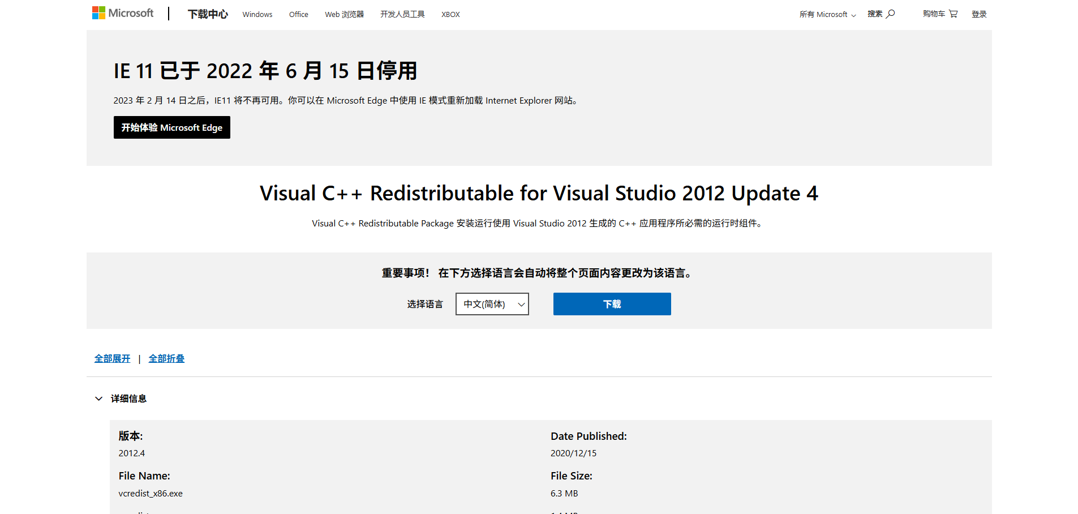The width and height of the screenshot is (1078, 514).
Task: Click the 全部展开 link
Action: click(x=112, y=358)
